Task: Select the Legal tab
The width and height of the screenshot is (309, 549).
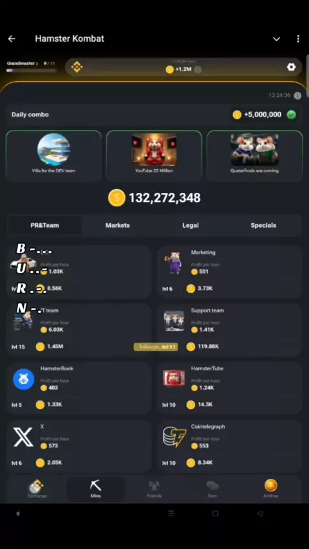Action: coord(191,225)
